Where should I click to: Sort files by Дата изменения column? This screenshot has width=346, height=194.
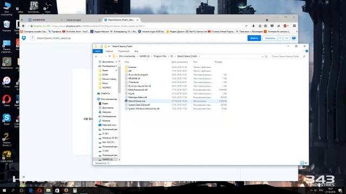[x=179, y=62]
